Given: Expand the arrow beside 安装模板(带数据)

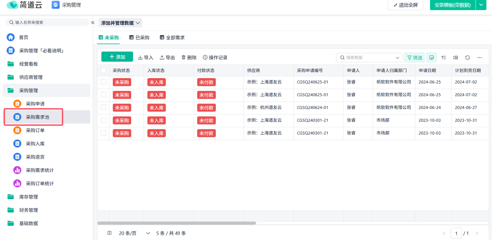Looking at the screenshot, I should tap(481, 5).
